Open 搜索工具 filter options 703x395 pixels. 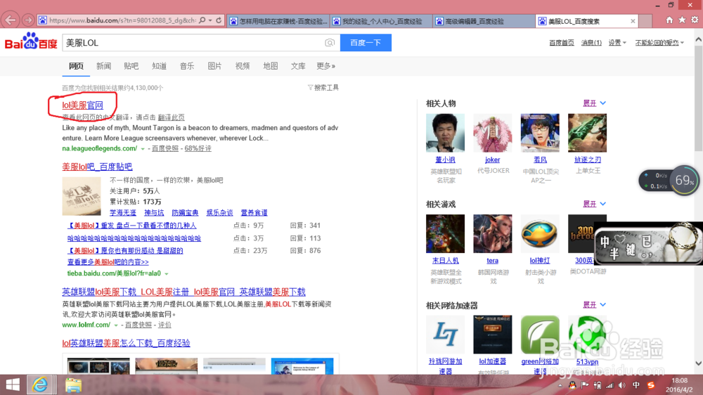(323, 87)
